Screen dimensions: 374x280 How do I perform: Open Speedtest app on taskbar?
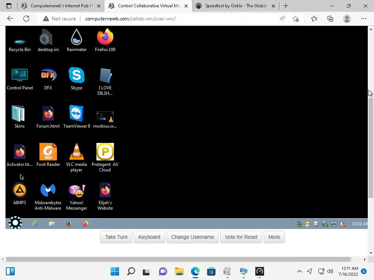tap(260, 271)
